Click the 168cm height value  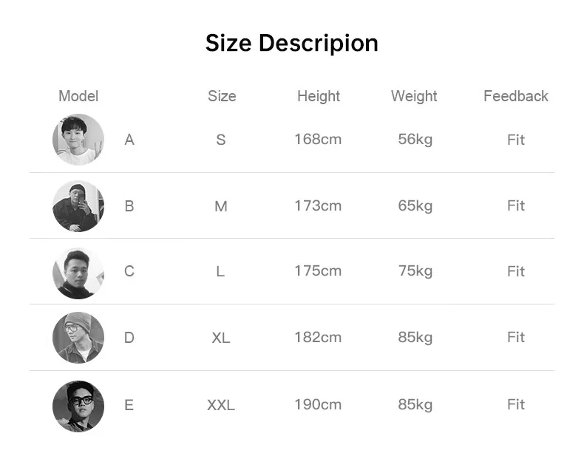(x=318, y=140)
